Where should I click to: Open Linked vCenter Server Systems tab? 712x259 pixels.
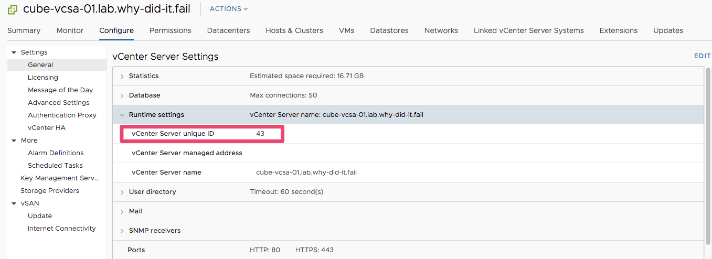click(x=529, y=30)
